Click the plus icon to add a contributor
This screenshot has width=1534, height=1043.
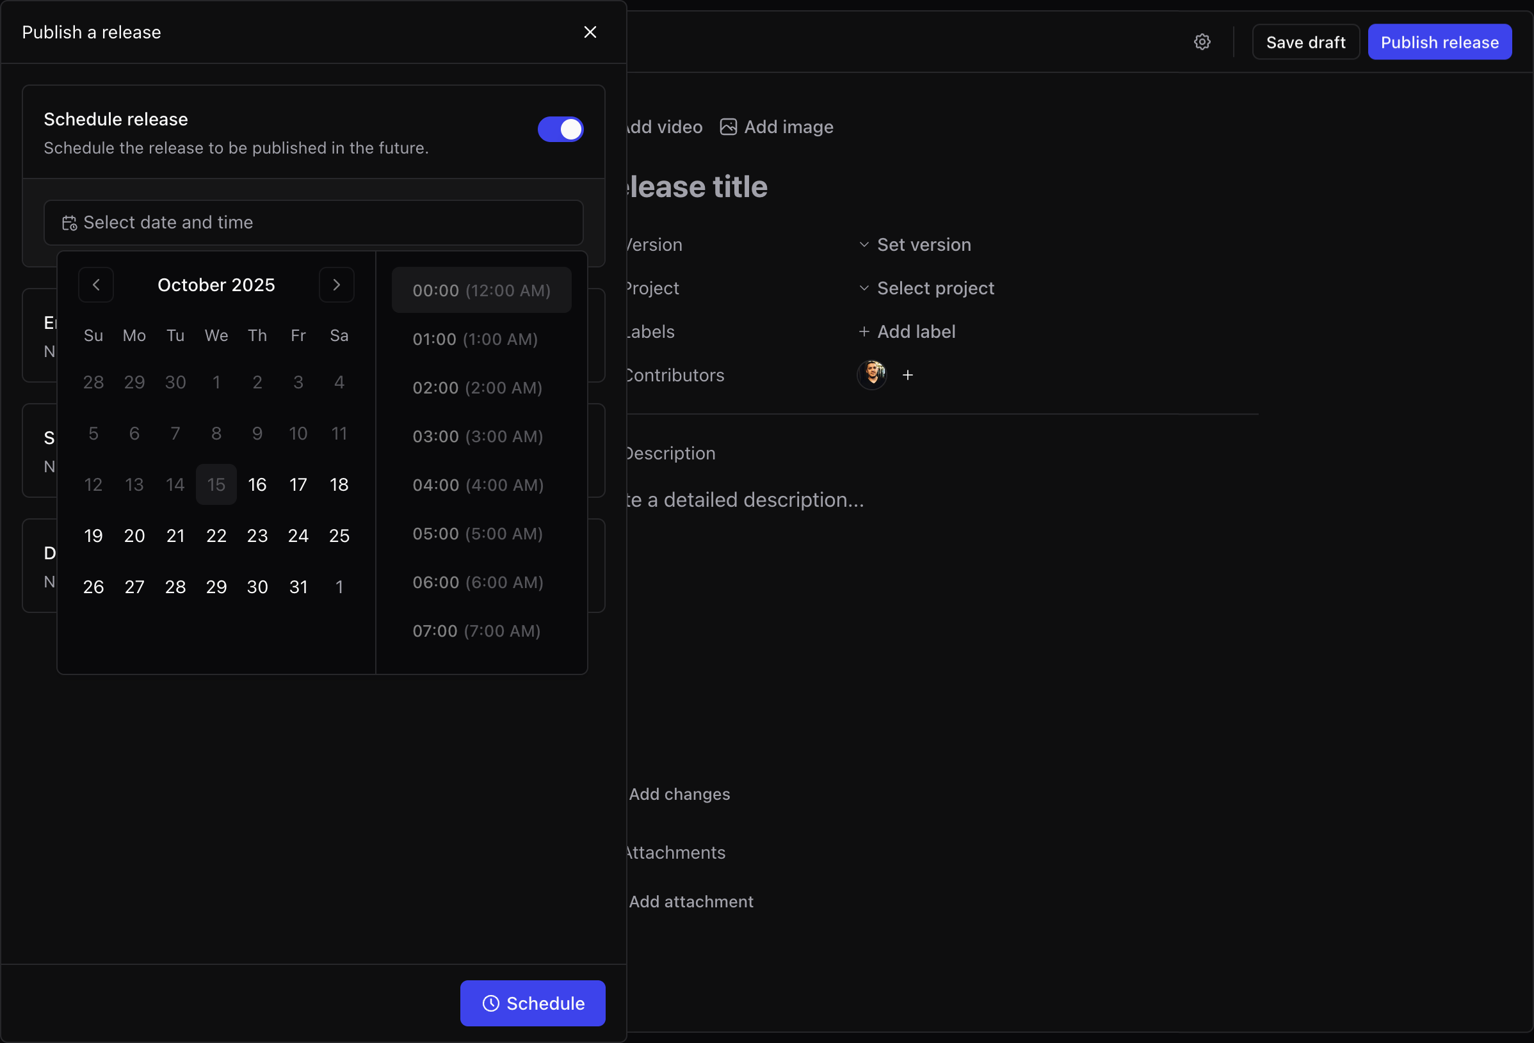click(x=908, y=375)
